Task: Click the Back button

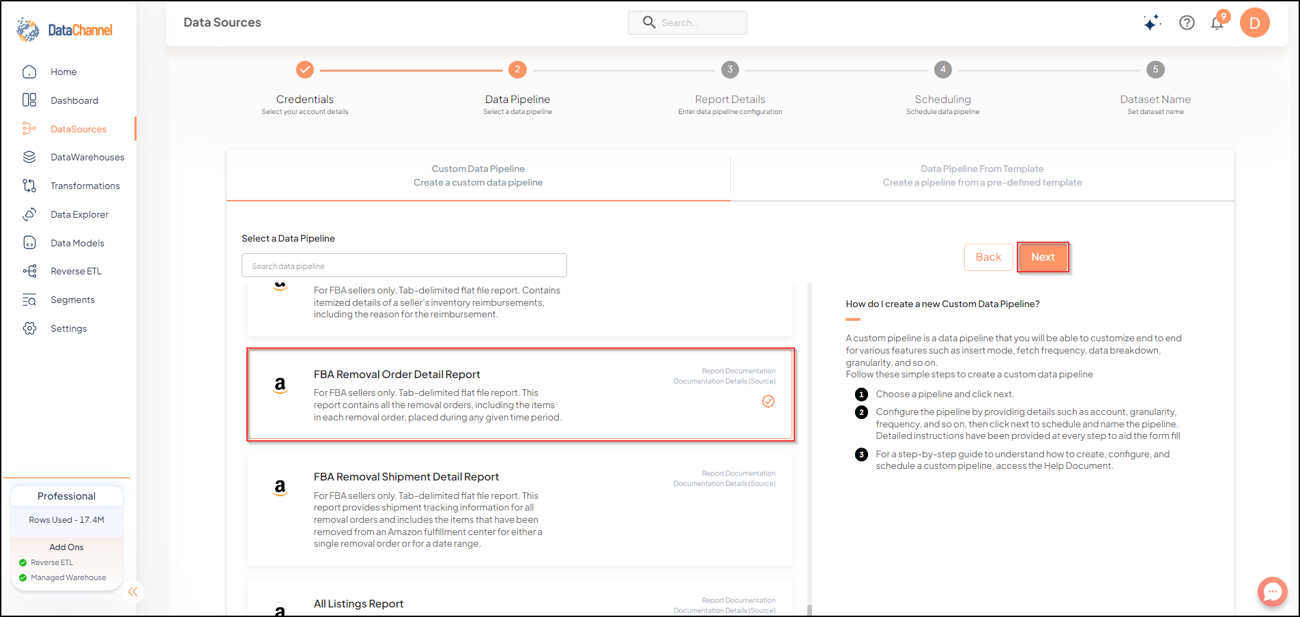Action: [988, 257]
